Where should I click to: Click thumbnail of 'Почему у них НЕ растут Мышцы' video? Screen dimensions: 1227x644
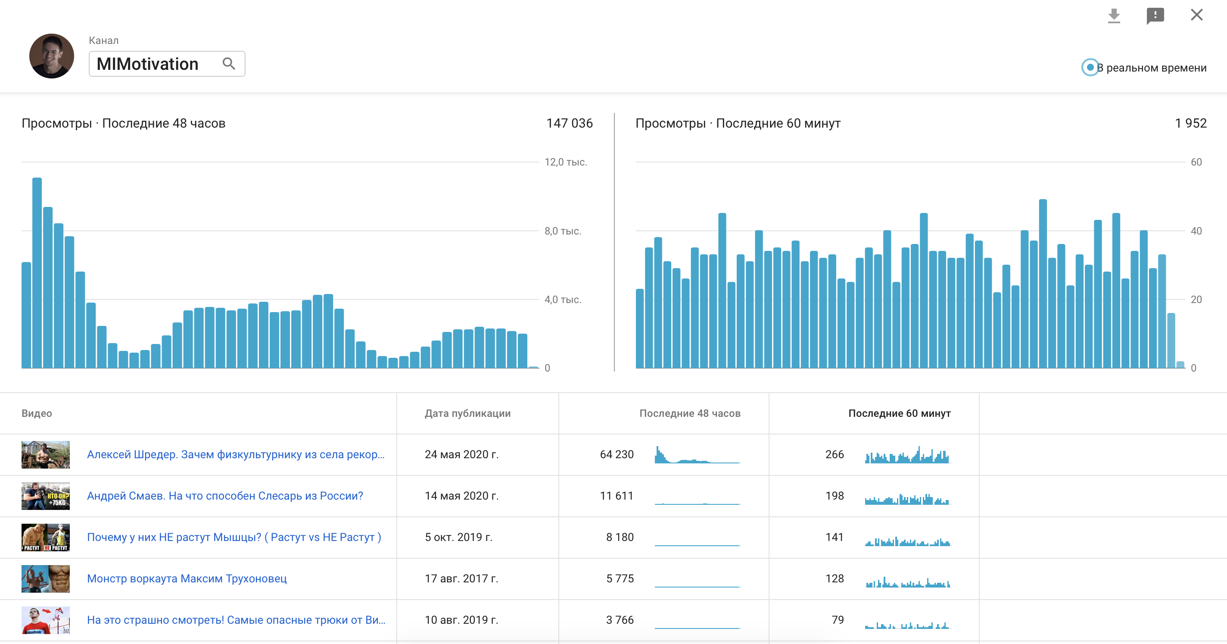pos(46,537)
